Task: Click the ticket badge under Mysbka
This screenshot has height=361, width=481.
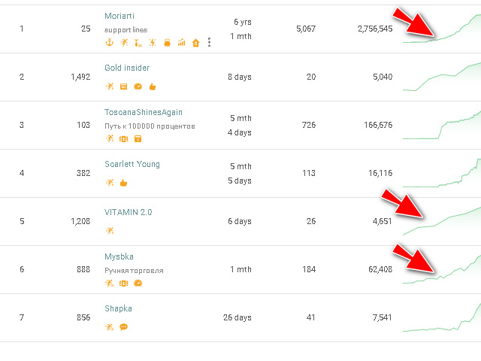Action: (123, 284)
